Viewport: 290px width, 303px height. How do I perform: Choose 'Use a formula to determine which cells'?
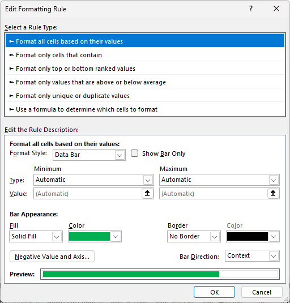[x=145, y=109]
